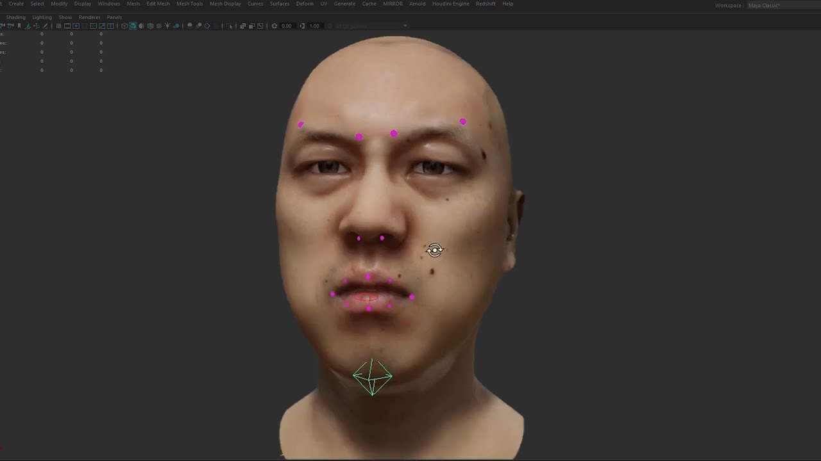Open the MIRROR menu

tap(393, 4)
